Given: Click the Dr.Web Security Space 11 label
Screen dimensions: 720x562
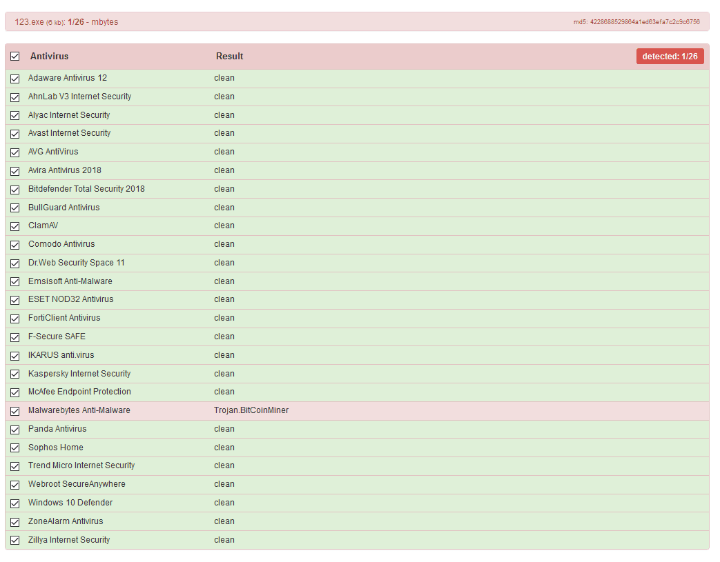Looking at the screenshot, I should 76,263.
